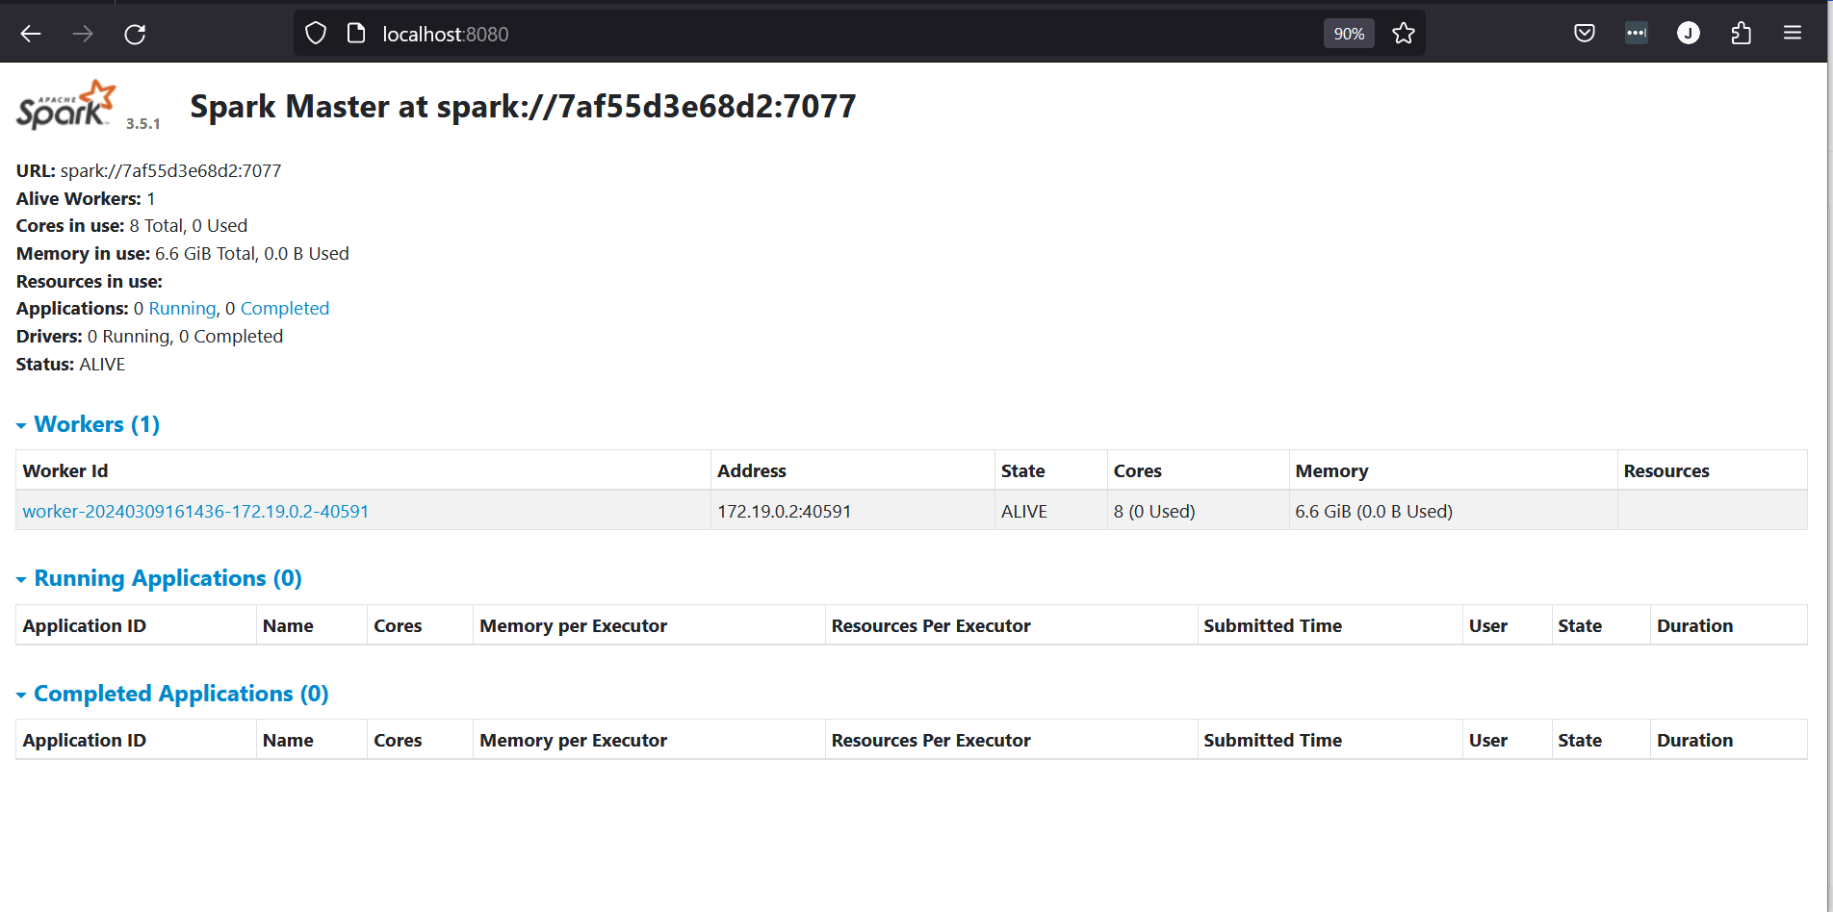Image resolution: width=1833 pixels, height=912 pixels.
Task: Click the Apache Spark logo
Action: point(65,105)
